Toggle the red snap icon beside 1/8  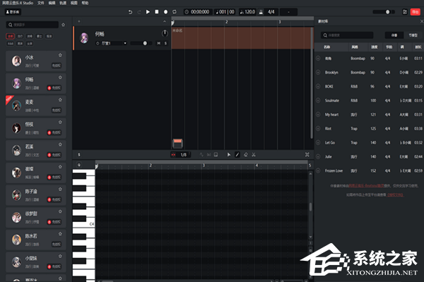coord(174,155)
